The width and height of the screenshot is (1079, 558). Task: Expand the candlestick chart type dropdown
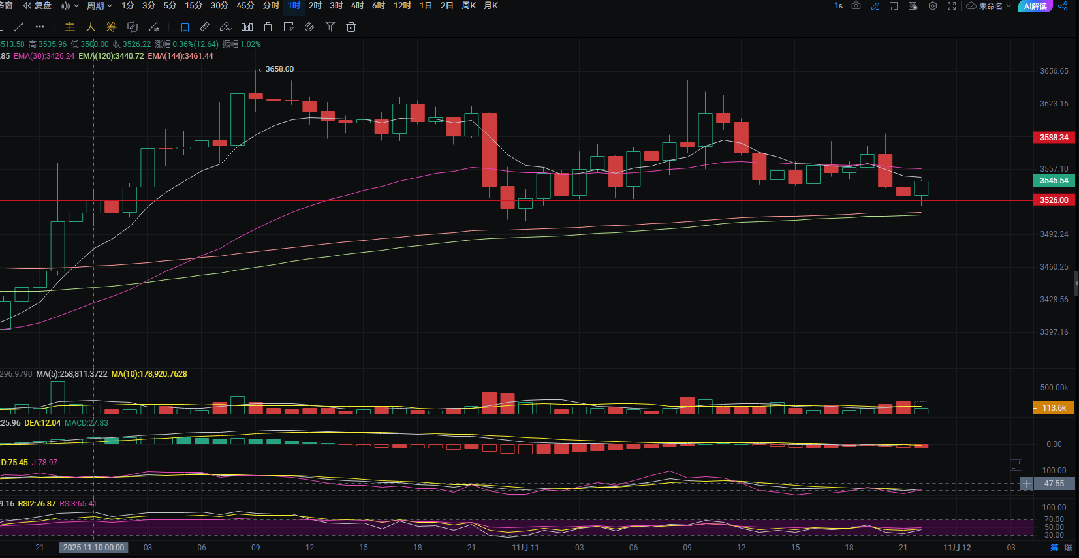click(x=69, y=6)
